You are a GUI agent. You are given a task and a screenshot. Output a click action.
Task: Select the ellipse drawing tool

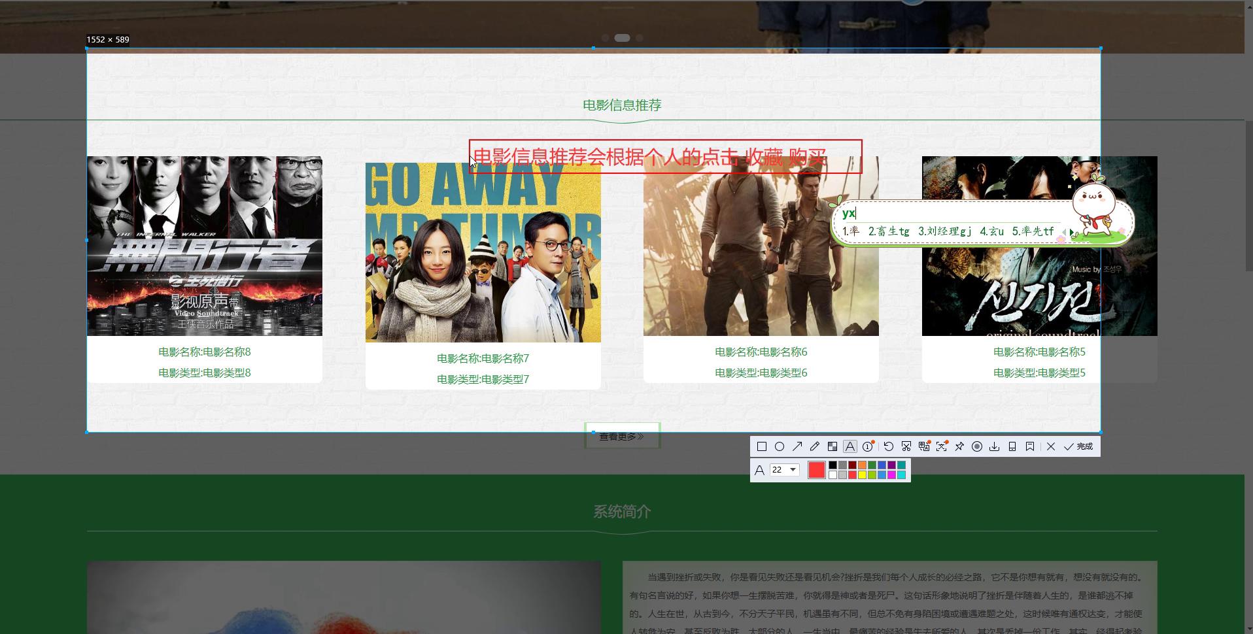point(780,446)
